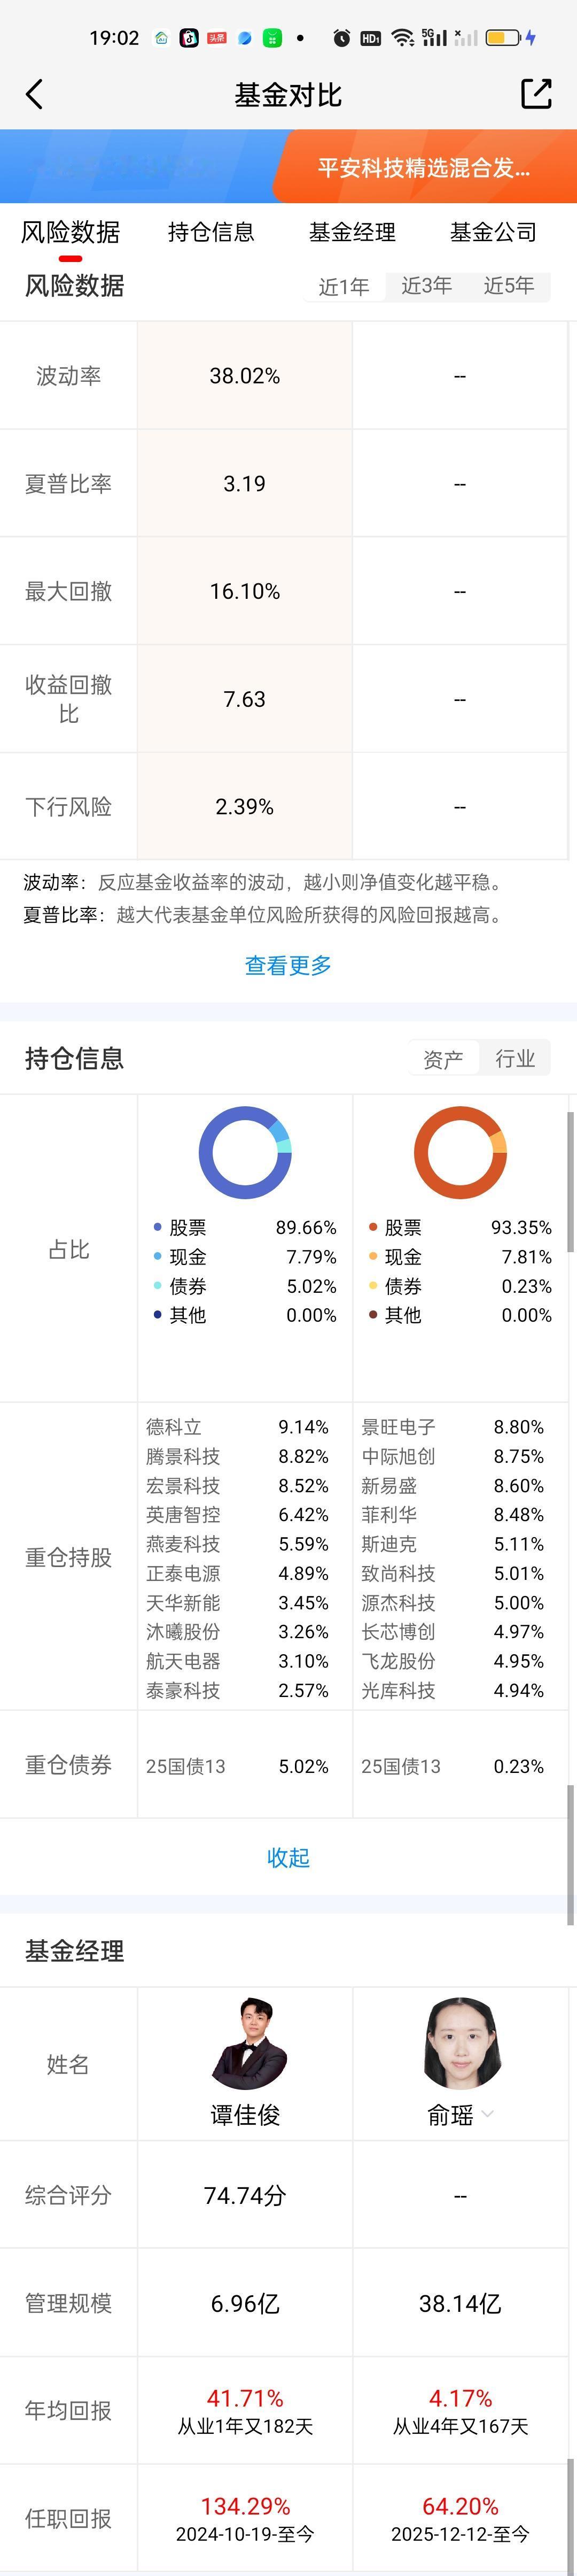Switch to the 持仓信息 tab
This screenshot has height=2576, width=577.
[x=211, y=232]
